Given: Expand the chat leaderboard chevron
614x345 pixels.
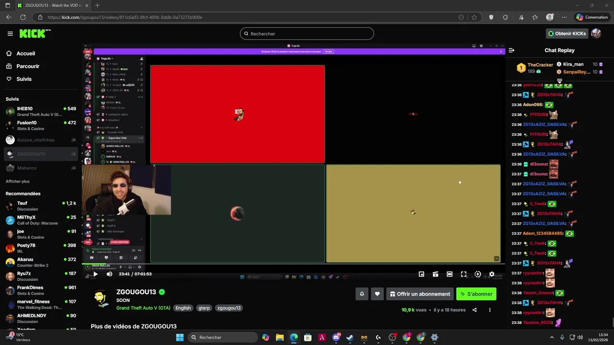Looking at the screenshot, I should [559, 81].
